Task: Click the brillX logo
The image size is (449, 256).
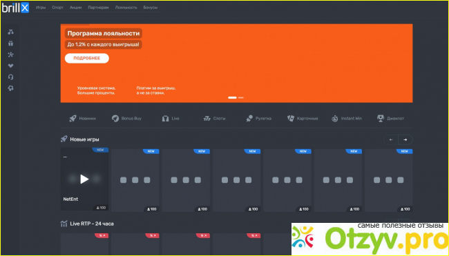Action: 15,8
